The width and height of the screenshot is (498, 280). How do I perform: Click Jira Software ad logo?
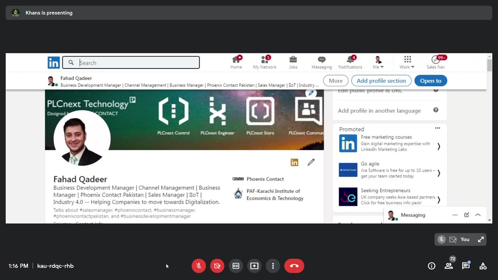tap(348, 170)
